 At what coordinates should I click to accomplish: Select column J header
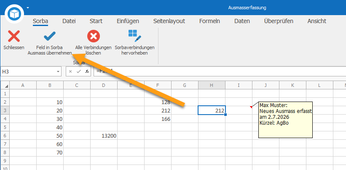tap(266, 85)
